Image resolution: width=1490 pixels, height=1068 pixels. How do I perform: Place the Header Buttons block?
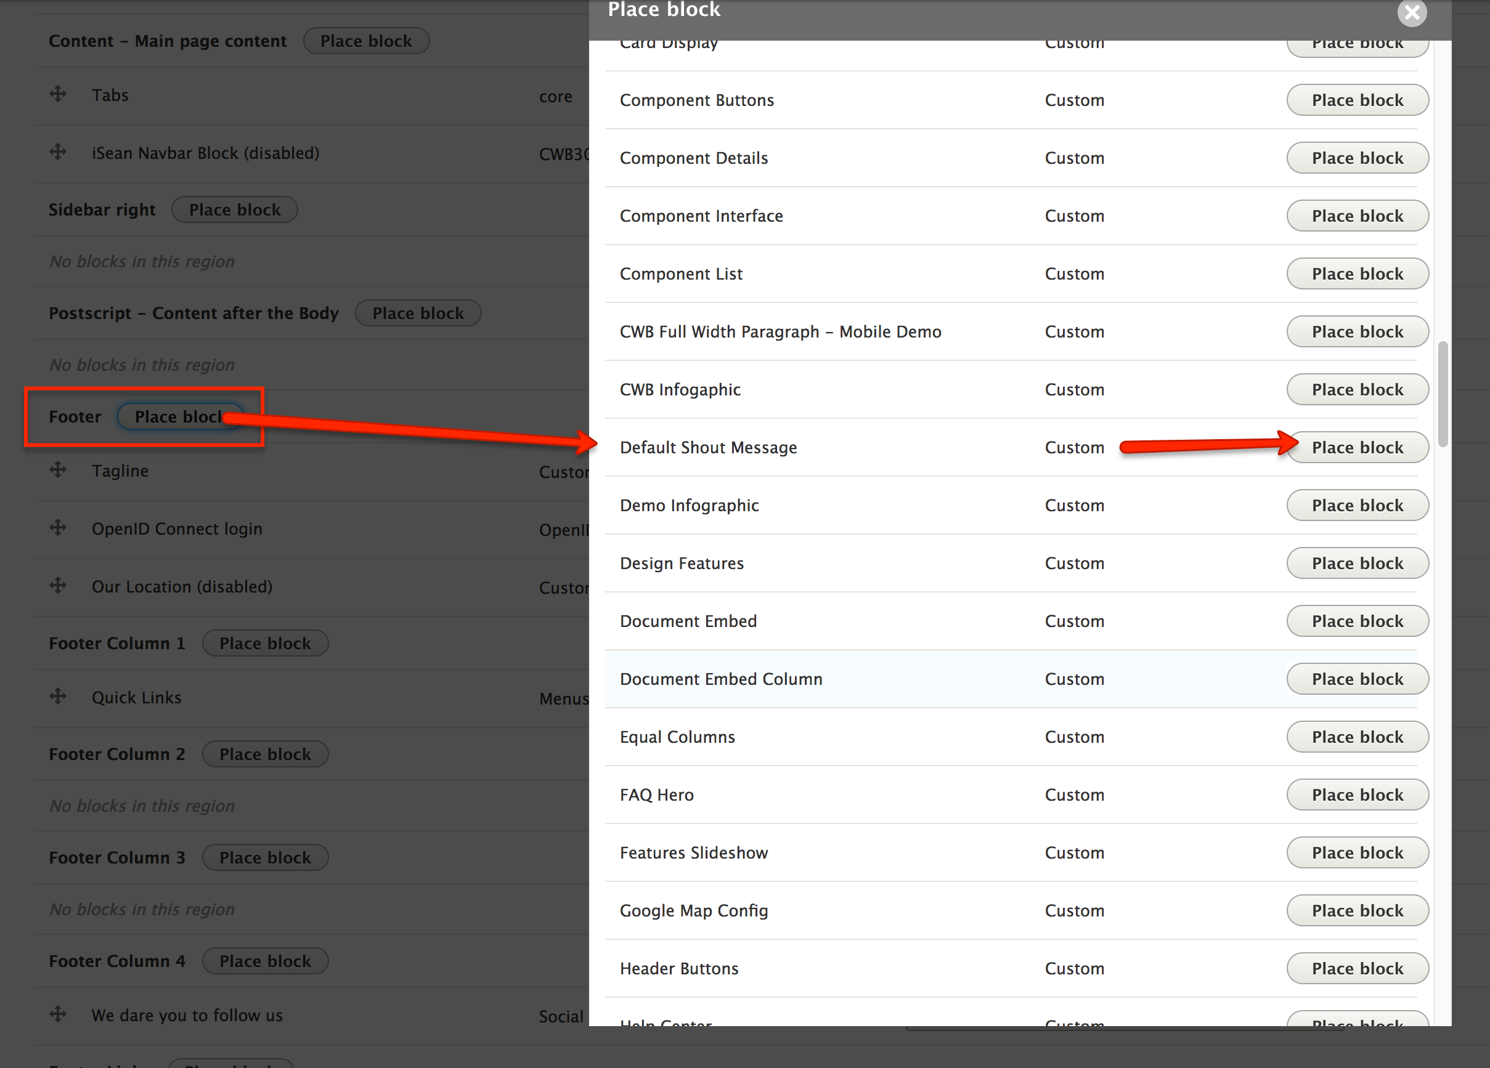1358,968
